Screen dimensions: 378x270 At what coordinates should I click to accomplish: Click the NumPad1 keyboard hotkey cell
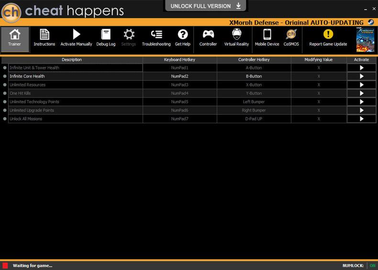click(x=179, y=68)
